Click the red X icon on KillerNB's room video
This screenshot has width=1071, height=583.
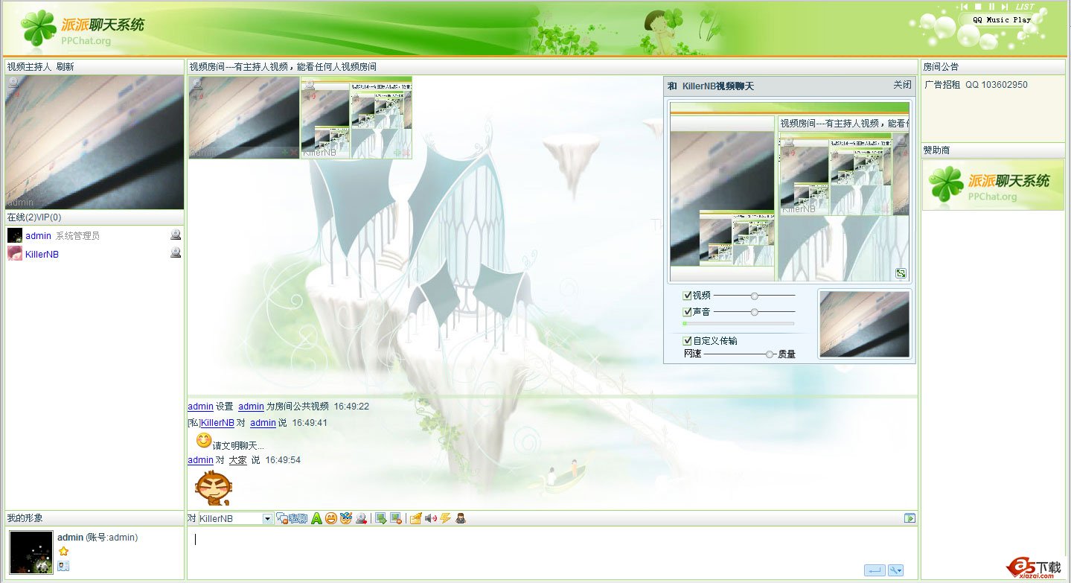point(406,153)
